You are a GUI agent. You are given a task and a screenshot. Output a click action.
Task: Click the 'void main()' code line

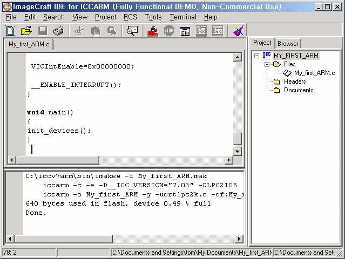pyautogui.click(x=50, y=112)
